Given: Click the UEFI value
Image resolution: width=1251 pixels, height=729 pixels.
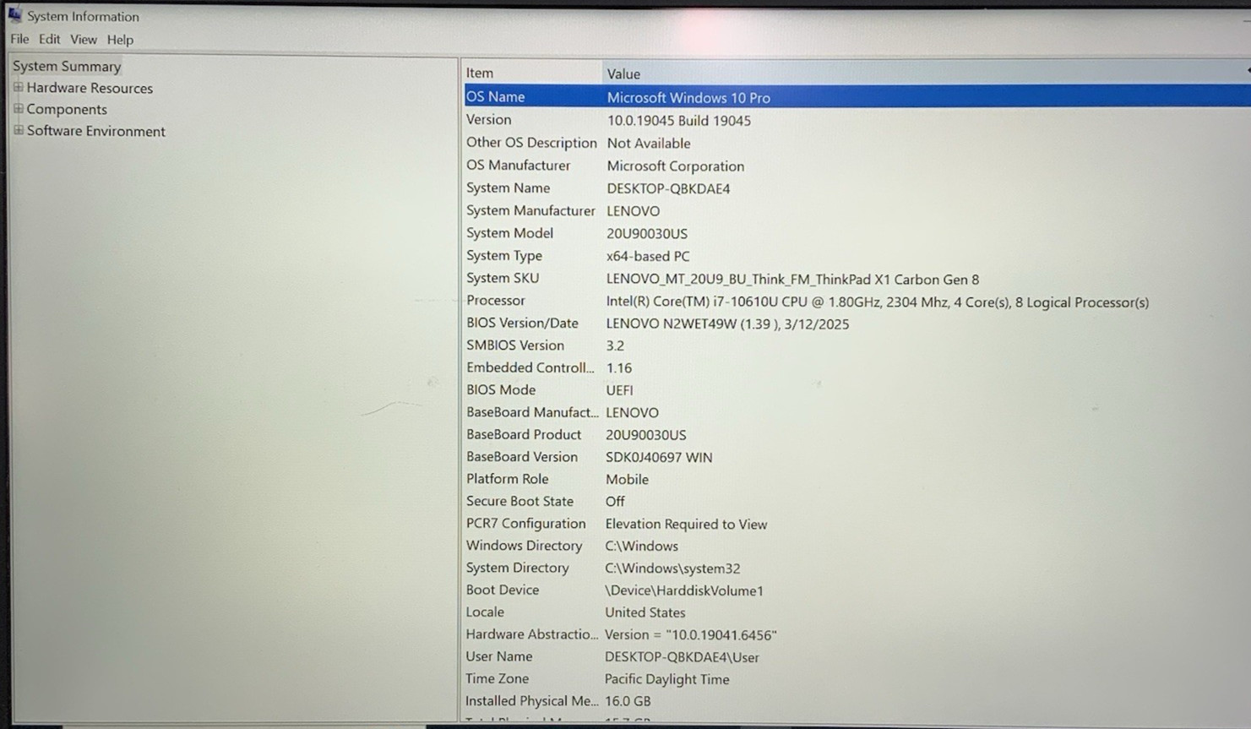Looking at the screenshot, I should pos(619,390).
